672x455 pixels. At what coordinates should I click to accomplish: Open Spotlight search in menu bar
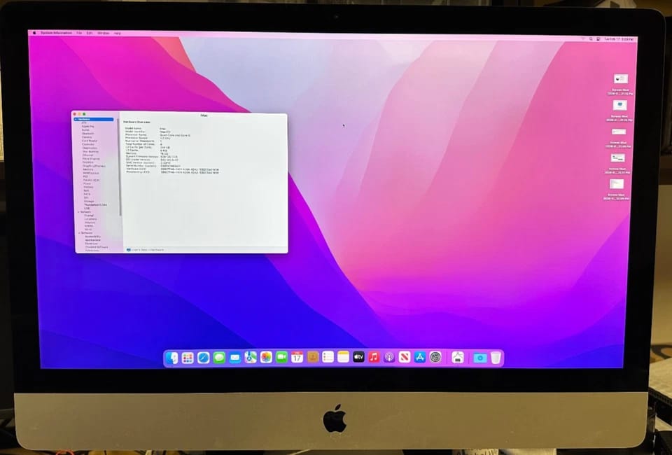pyautogui.click(x=591, y=39)
